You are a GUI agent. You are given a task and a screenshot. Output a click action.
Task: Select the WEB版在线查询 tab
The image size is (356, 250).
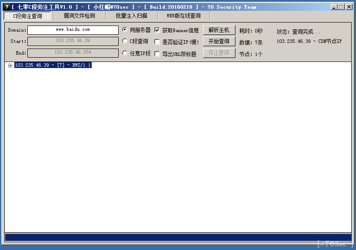coord(183,16)
